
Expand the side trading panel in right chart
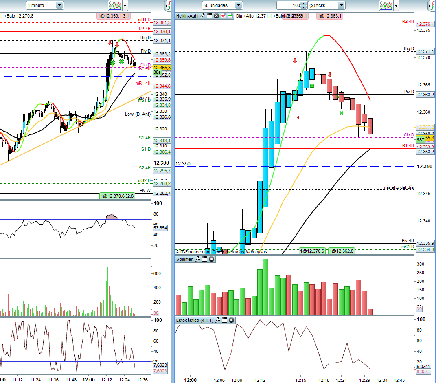point(432,6)
